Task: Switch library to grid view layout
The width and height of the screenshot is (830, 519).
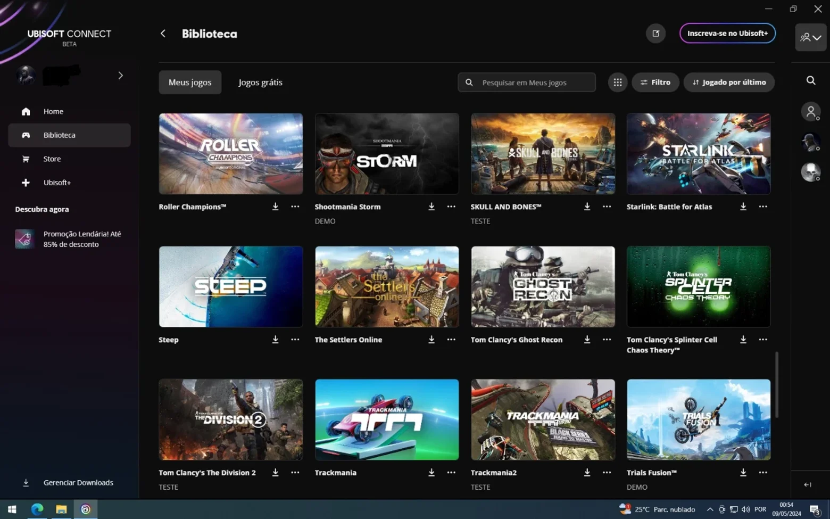Action: (618, 83)
